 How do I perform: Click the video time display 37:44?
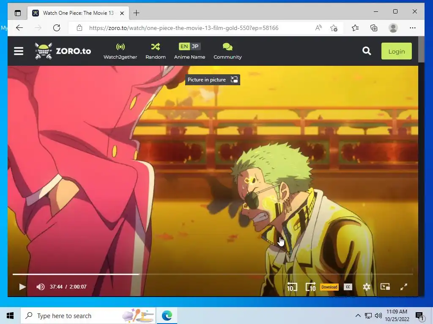(56, 287)
